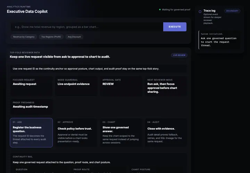The width and height of the screenshot is (250, 173).
Task: Click the System initialized log entry
Action: (212, 34)
